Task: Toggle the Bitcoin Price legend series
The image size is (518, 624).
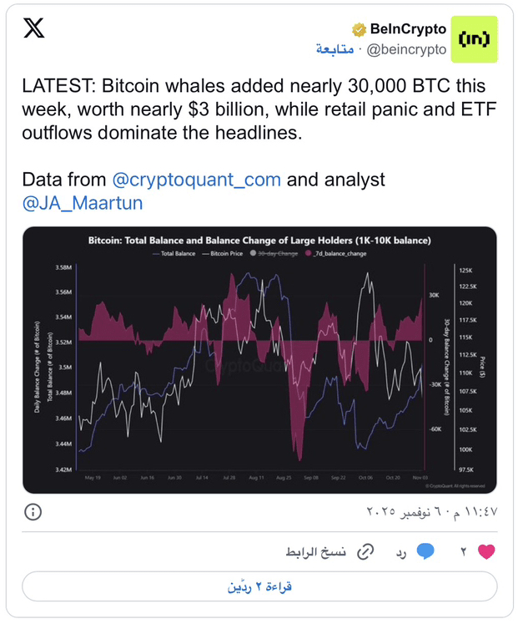Action: [224, 253]
